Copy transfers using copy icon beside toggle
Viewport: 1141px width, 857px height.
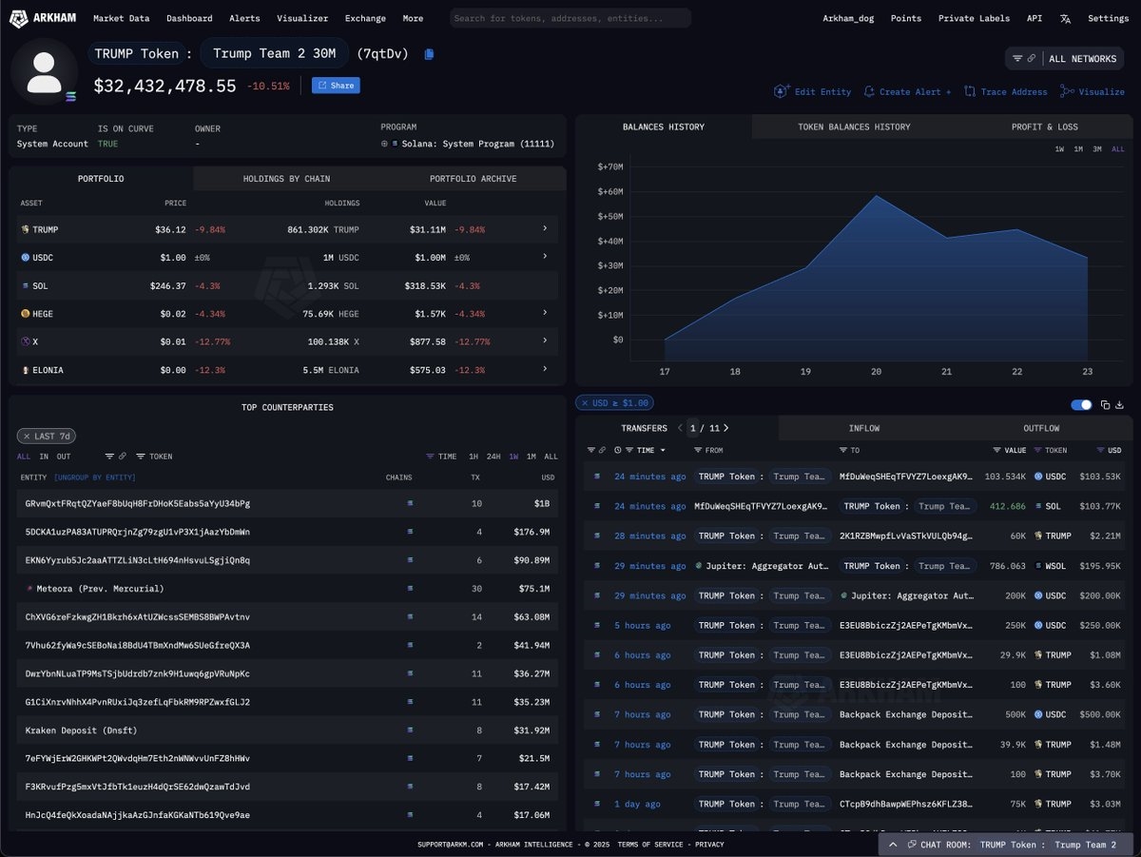(x=1105, y=404)
